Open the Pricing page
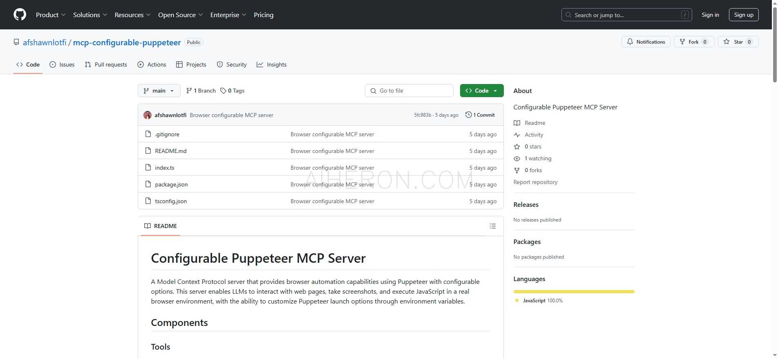The width and height of the screenshot is (778, 359). [x=264, y=15]
